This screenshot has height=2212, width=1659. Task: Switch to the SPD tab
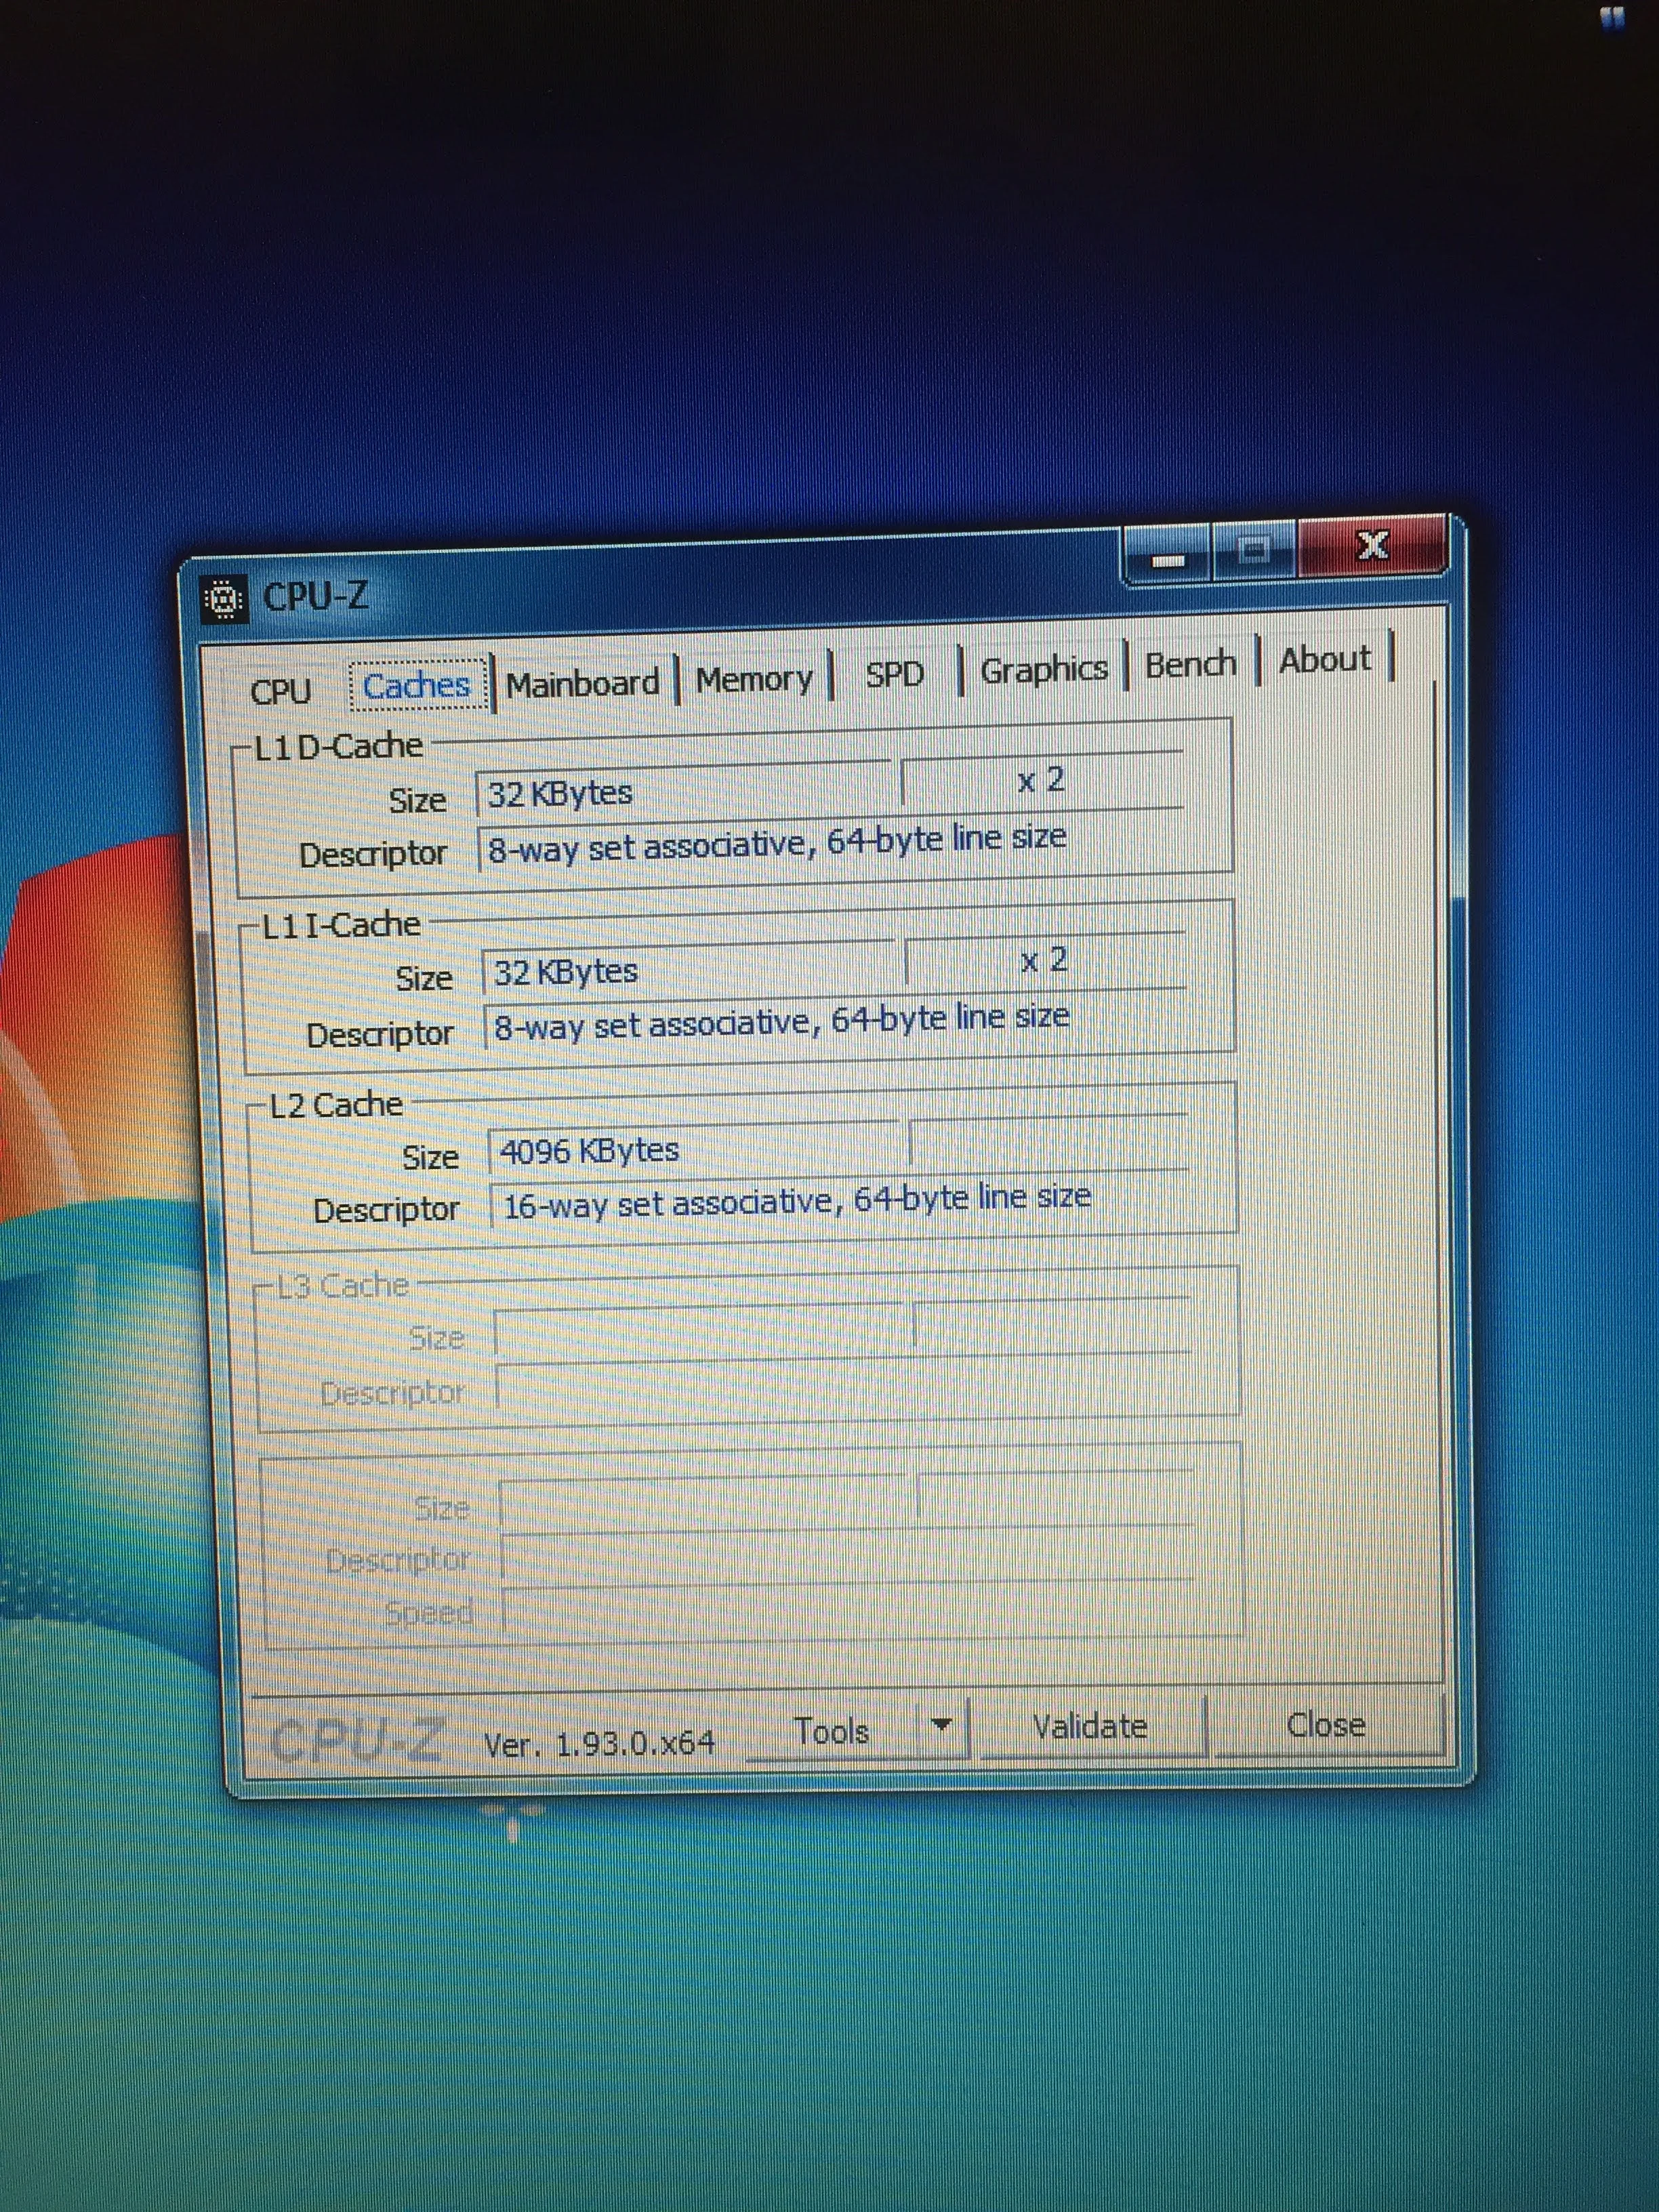[894, 674]
